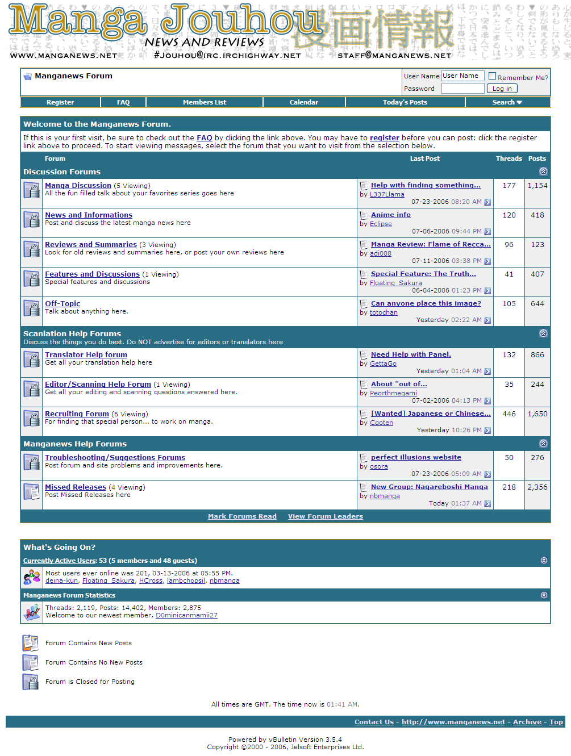Open the Translator Help forum link

click(86, 355)
